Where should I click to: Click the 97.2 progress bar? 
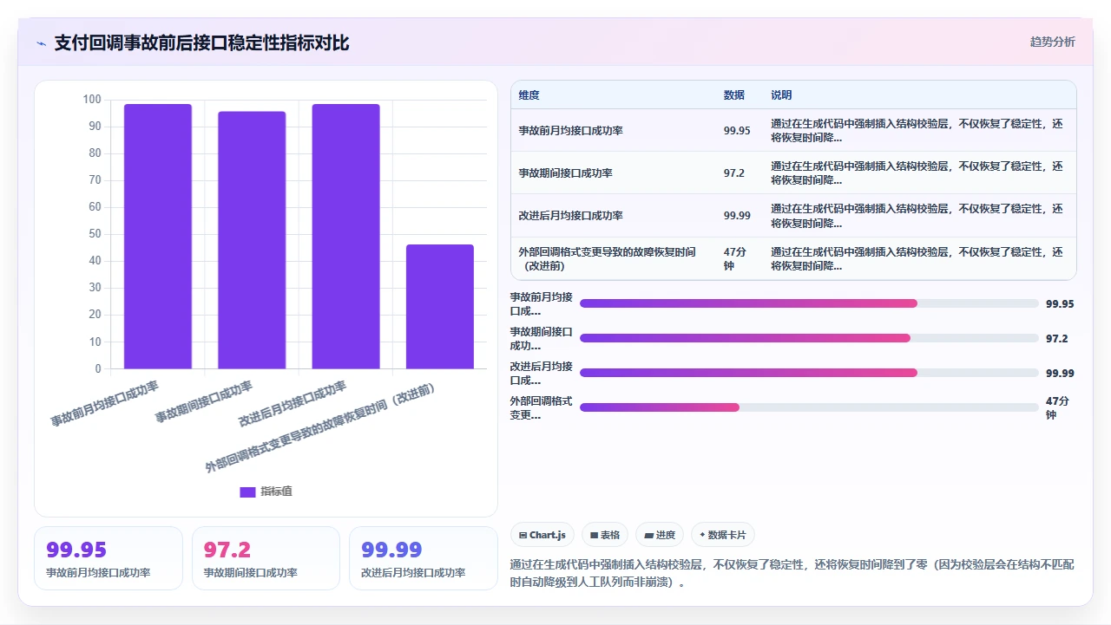click(x=809, y=338)
